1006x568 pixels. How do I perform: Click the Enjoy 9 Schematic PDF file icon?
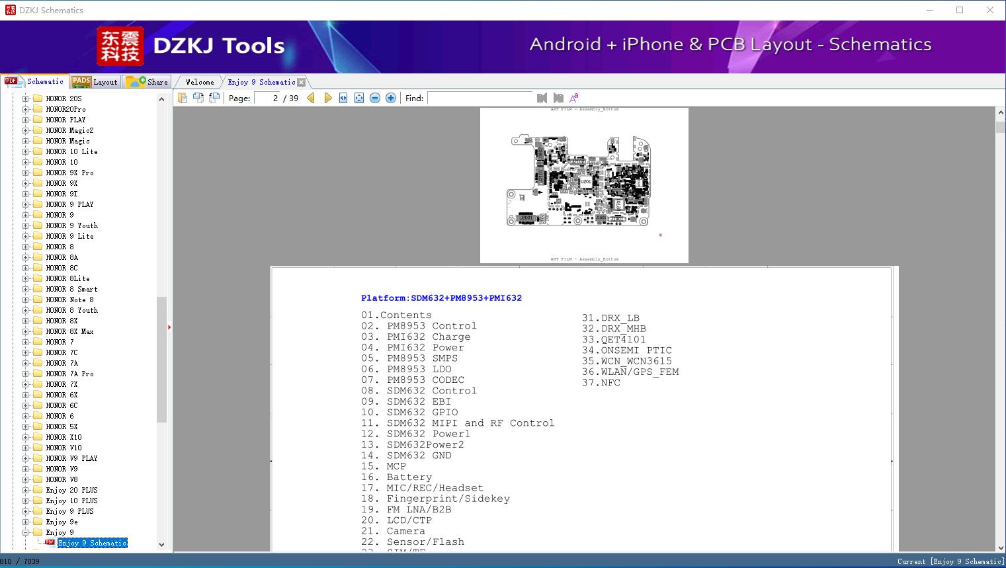(x=50, y=543)
